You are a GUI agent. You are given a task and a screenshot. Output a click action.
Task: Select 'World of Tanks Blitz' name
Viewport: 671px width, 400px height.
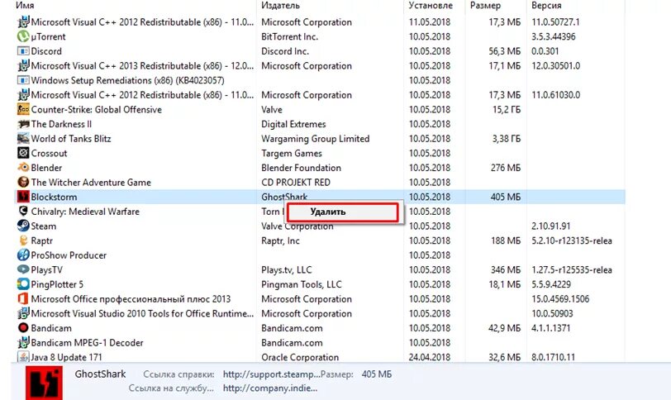point(71,139)
